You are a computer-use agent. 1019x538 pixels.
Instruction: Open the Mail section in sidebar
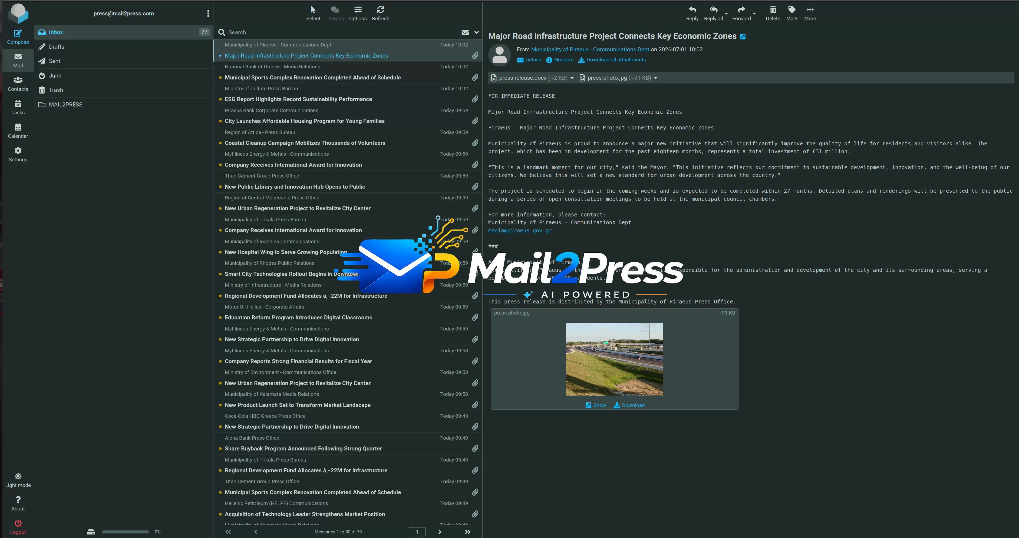pyautogui.click(x=18, y=61)
